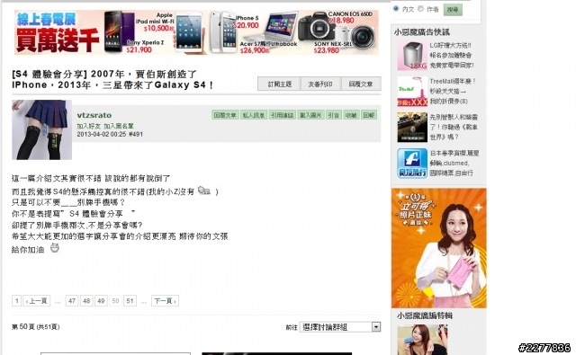Click the 回報 report button
Image resolution: width=576 pixels, height=355 pixels.
coord(369,115)
